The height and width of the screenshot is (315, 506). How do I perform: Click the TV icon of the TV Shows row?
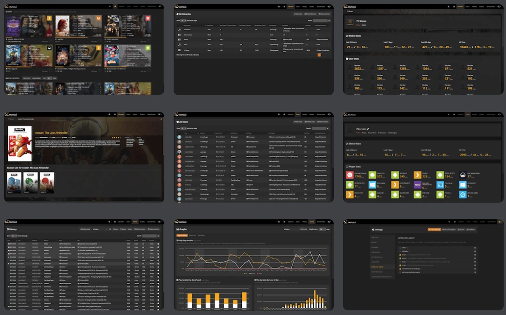click(x=179, y=50)
